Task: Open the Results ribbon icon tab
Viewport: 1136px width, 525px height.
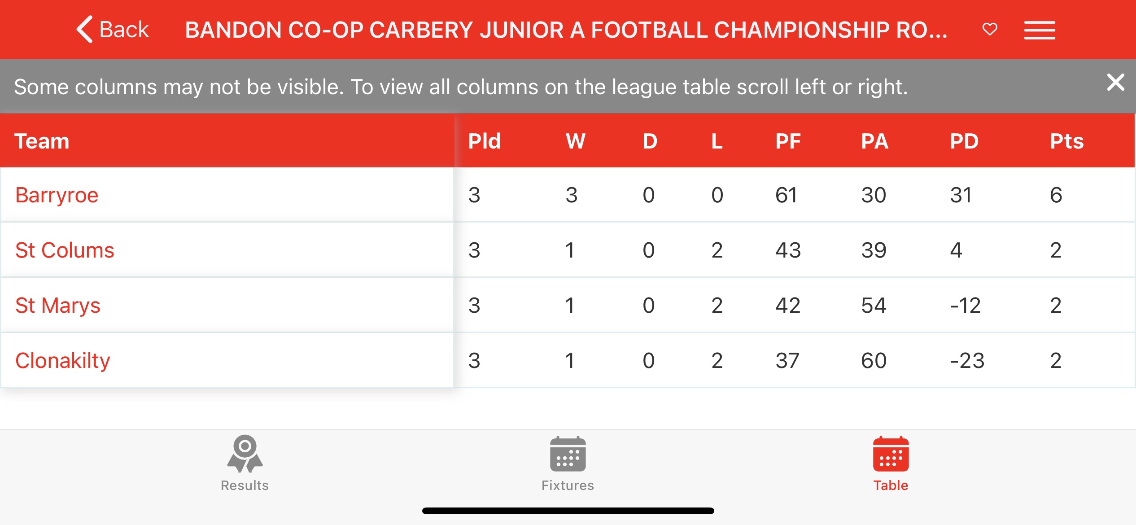Action: [245, 454]
